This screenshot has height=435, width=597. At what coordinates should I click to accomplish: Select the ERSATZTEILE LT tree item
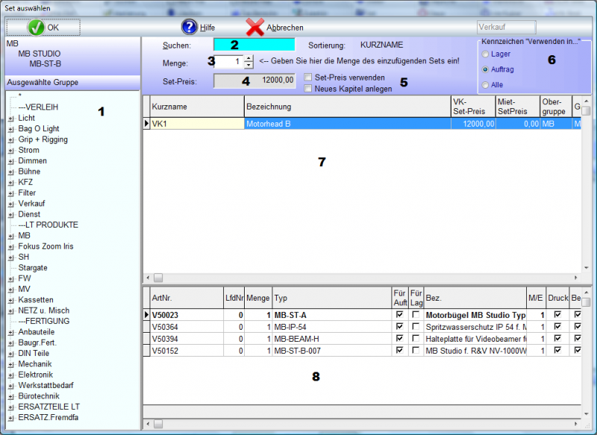pos(49,407)
